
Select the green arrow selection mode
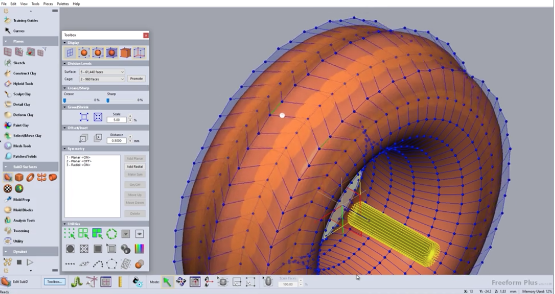coord(167,282)
